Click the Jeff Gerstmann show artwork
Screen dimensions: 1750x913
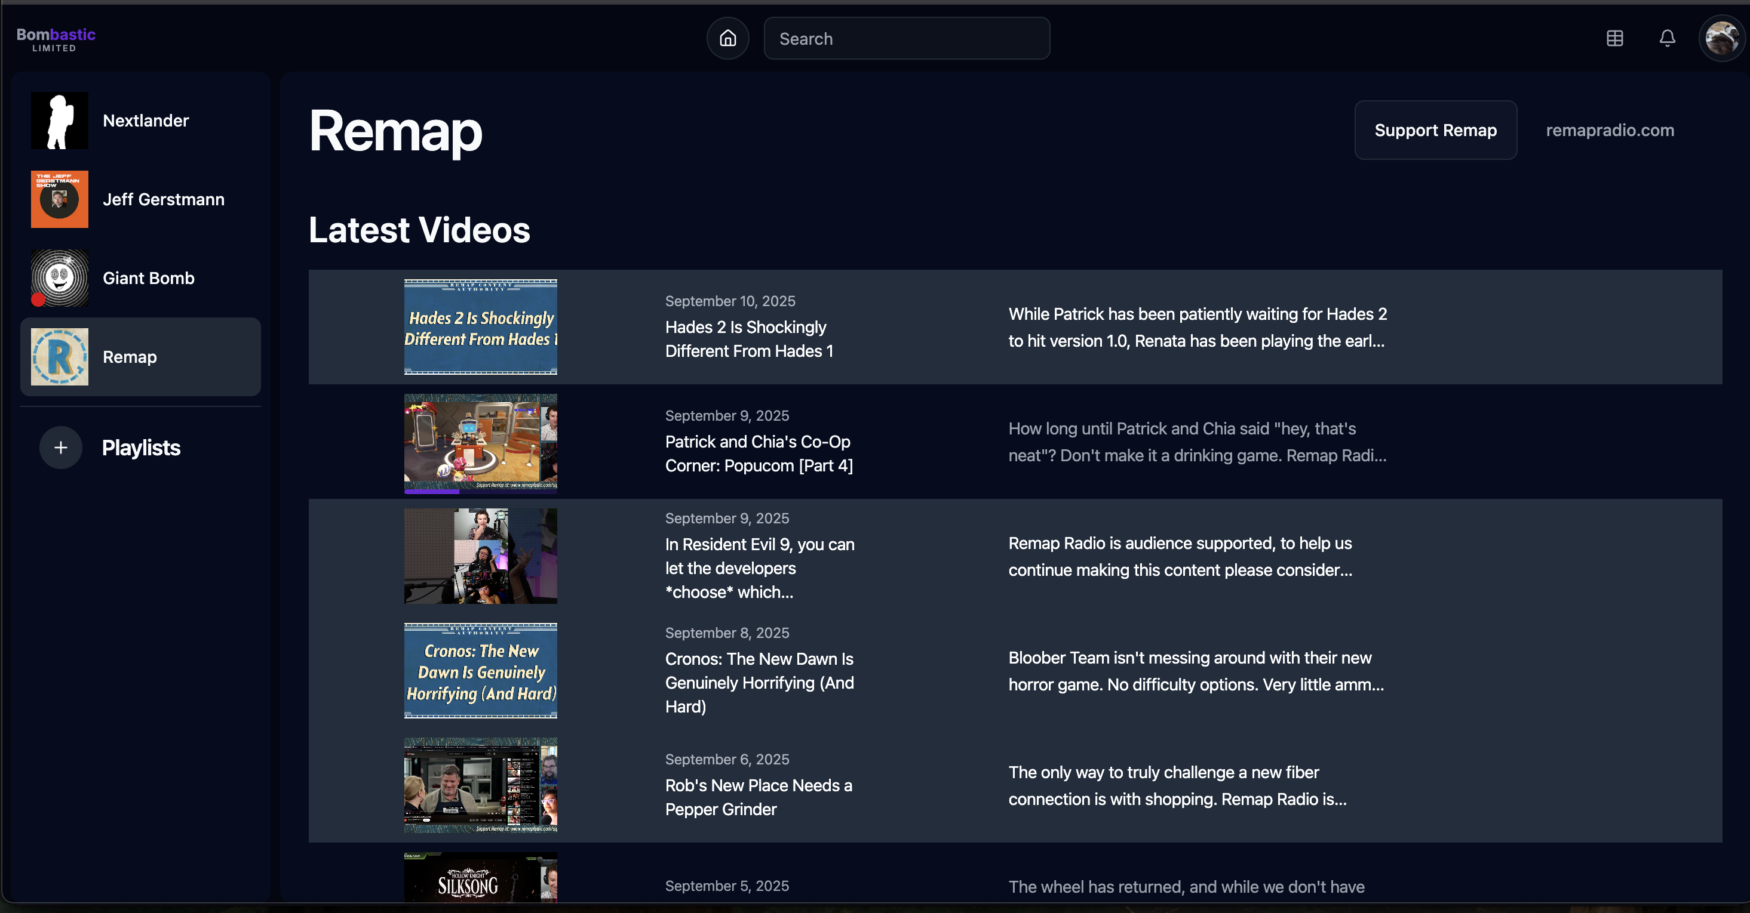pos(60,199)
